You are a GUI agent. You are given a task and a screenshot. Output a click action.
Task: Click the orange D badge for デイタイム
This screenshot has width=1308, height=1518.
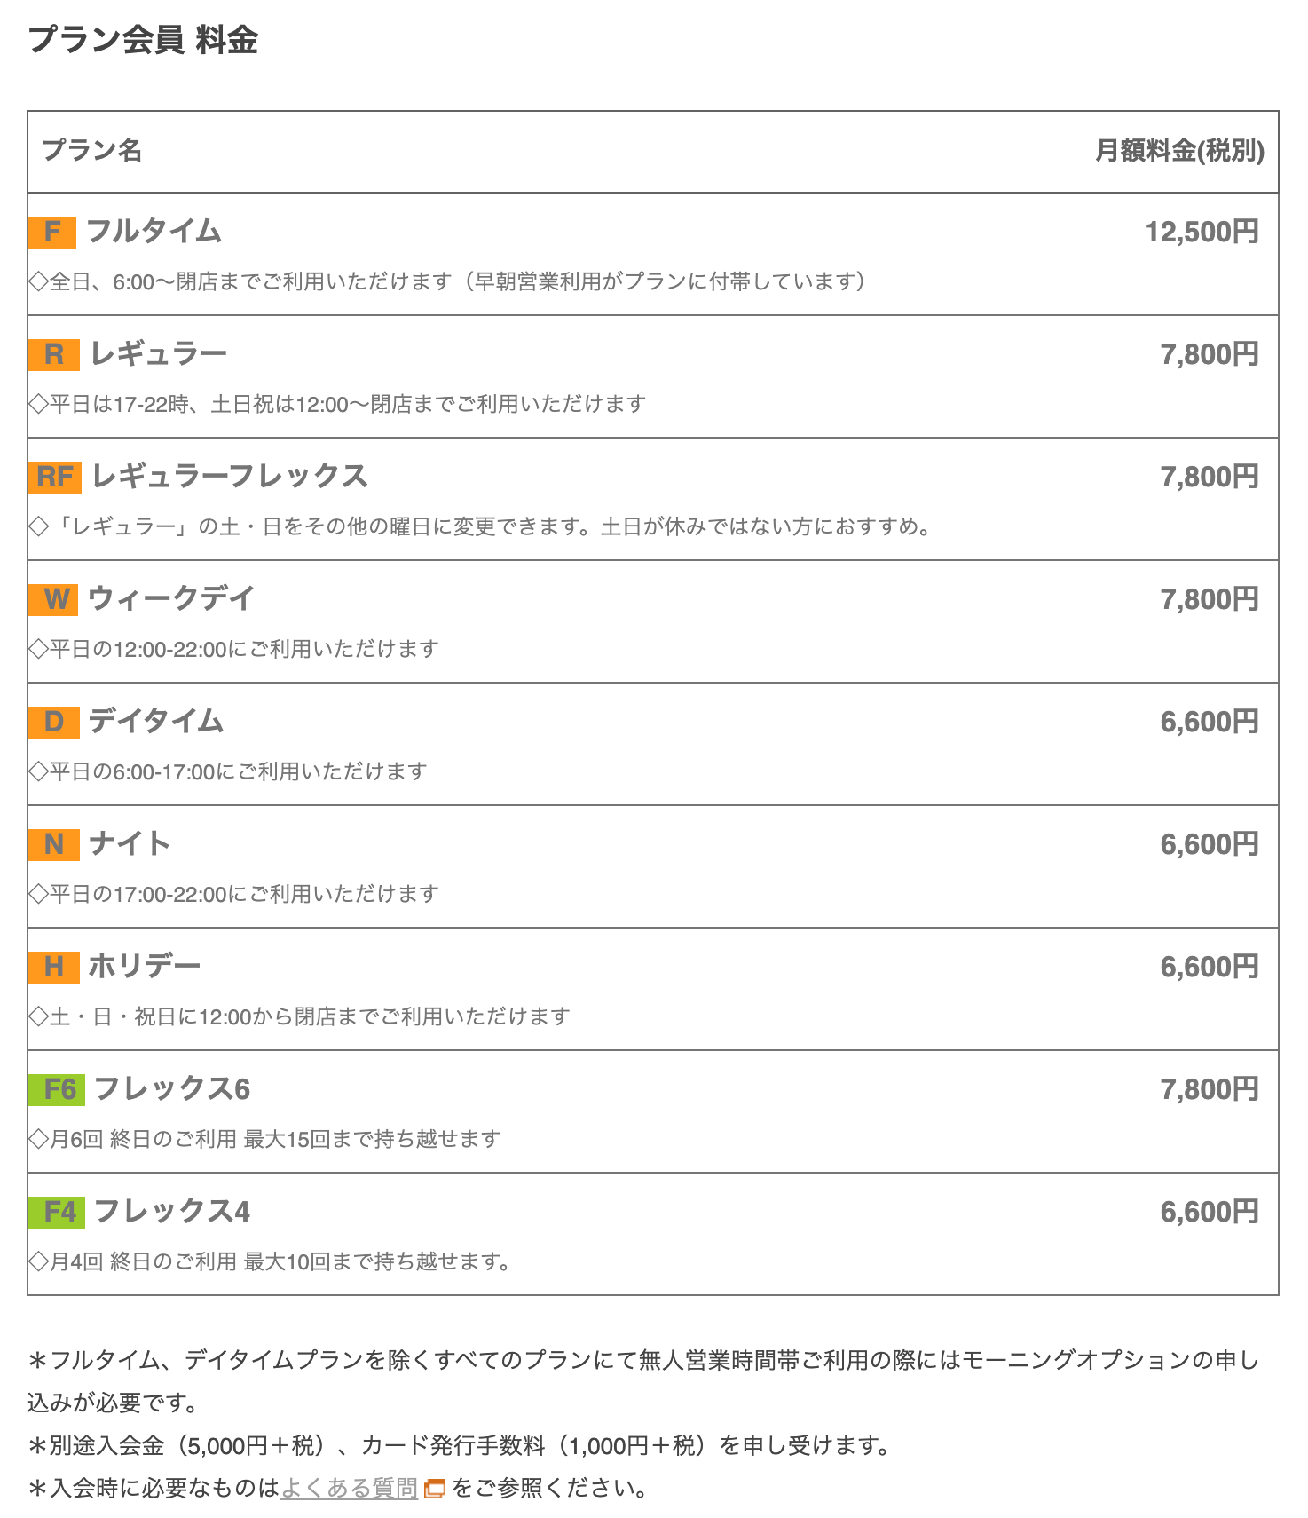click(x=54, y=722)
